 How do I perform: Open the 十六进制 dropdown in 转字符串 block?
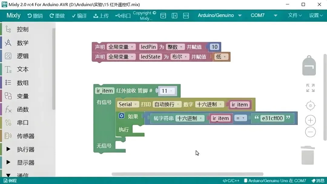coord(190,119)
